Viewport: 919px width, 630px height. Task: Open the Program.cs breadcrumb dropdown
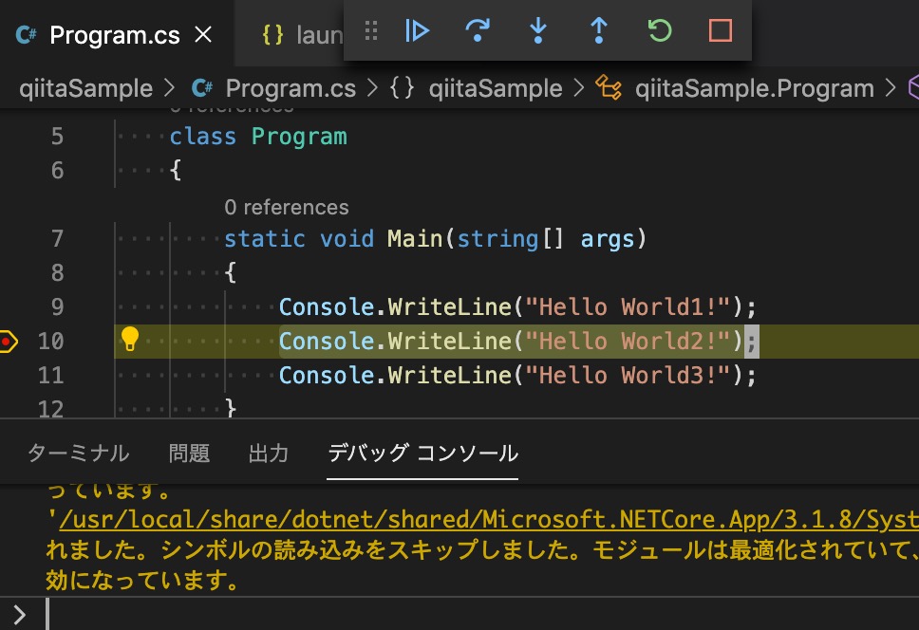(x=290, y=89)
